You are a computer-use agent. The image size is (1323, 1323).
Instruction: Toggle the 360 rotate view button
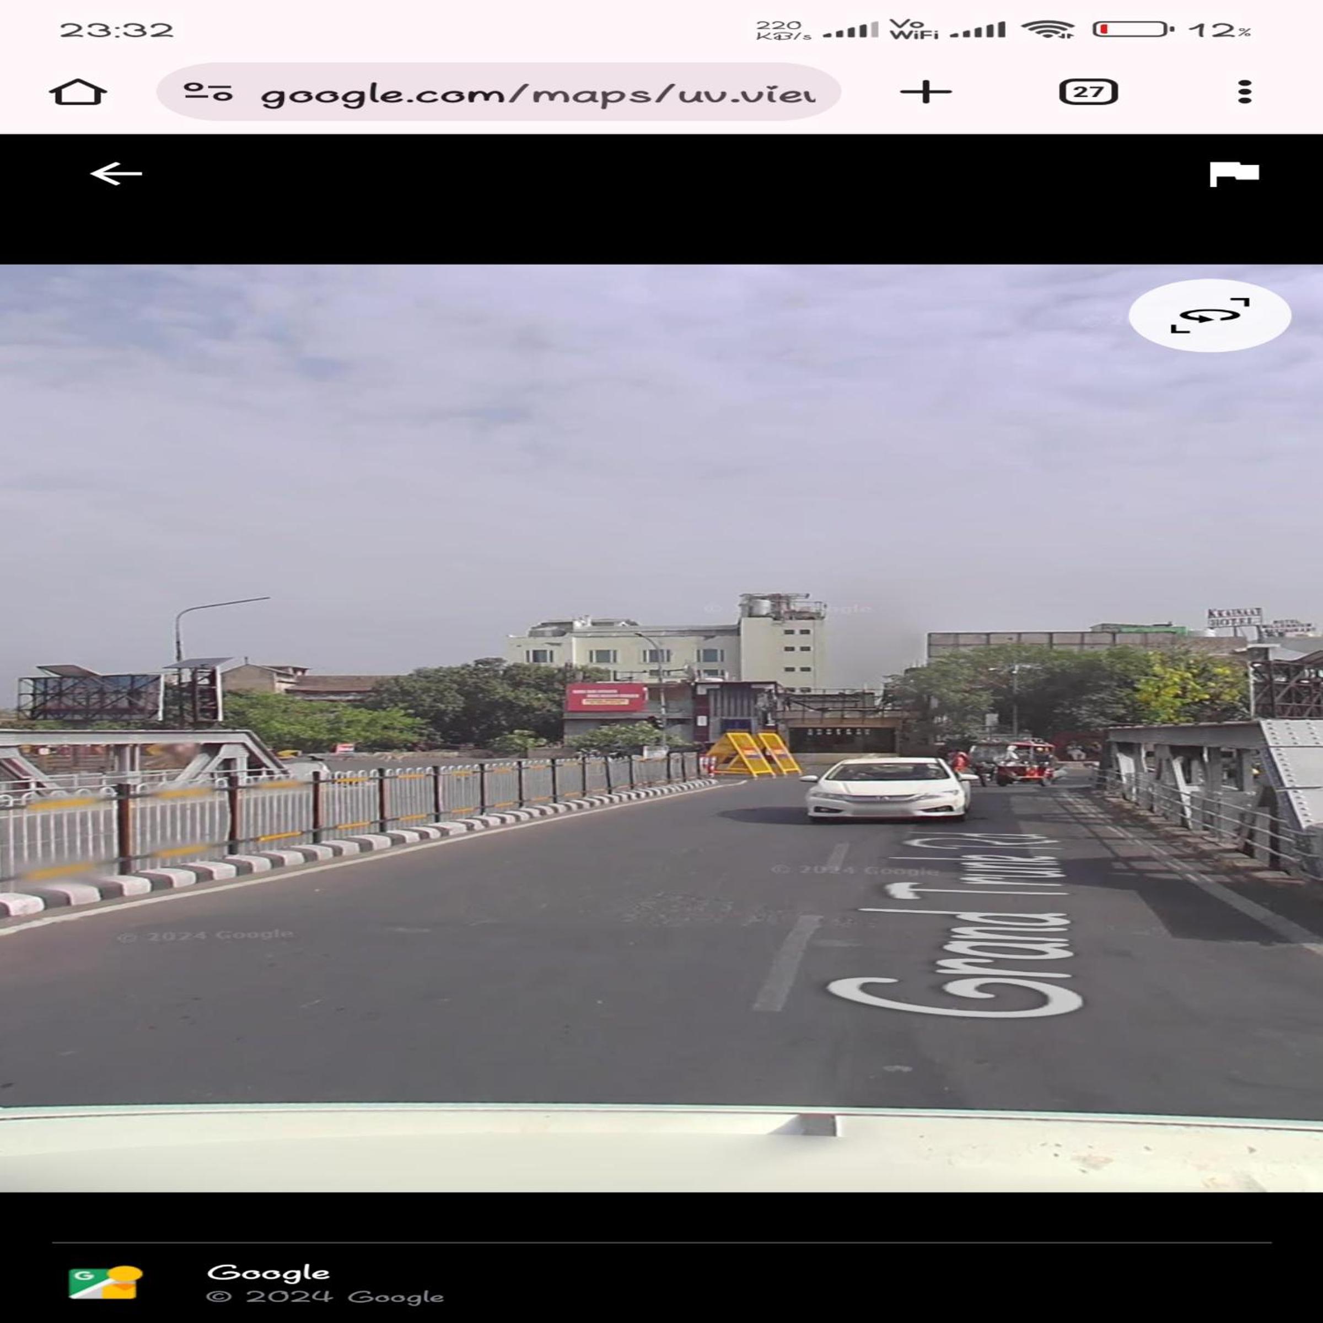click(1209, 316)
